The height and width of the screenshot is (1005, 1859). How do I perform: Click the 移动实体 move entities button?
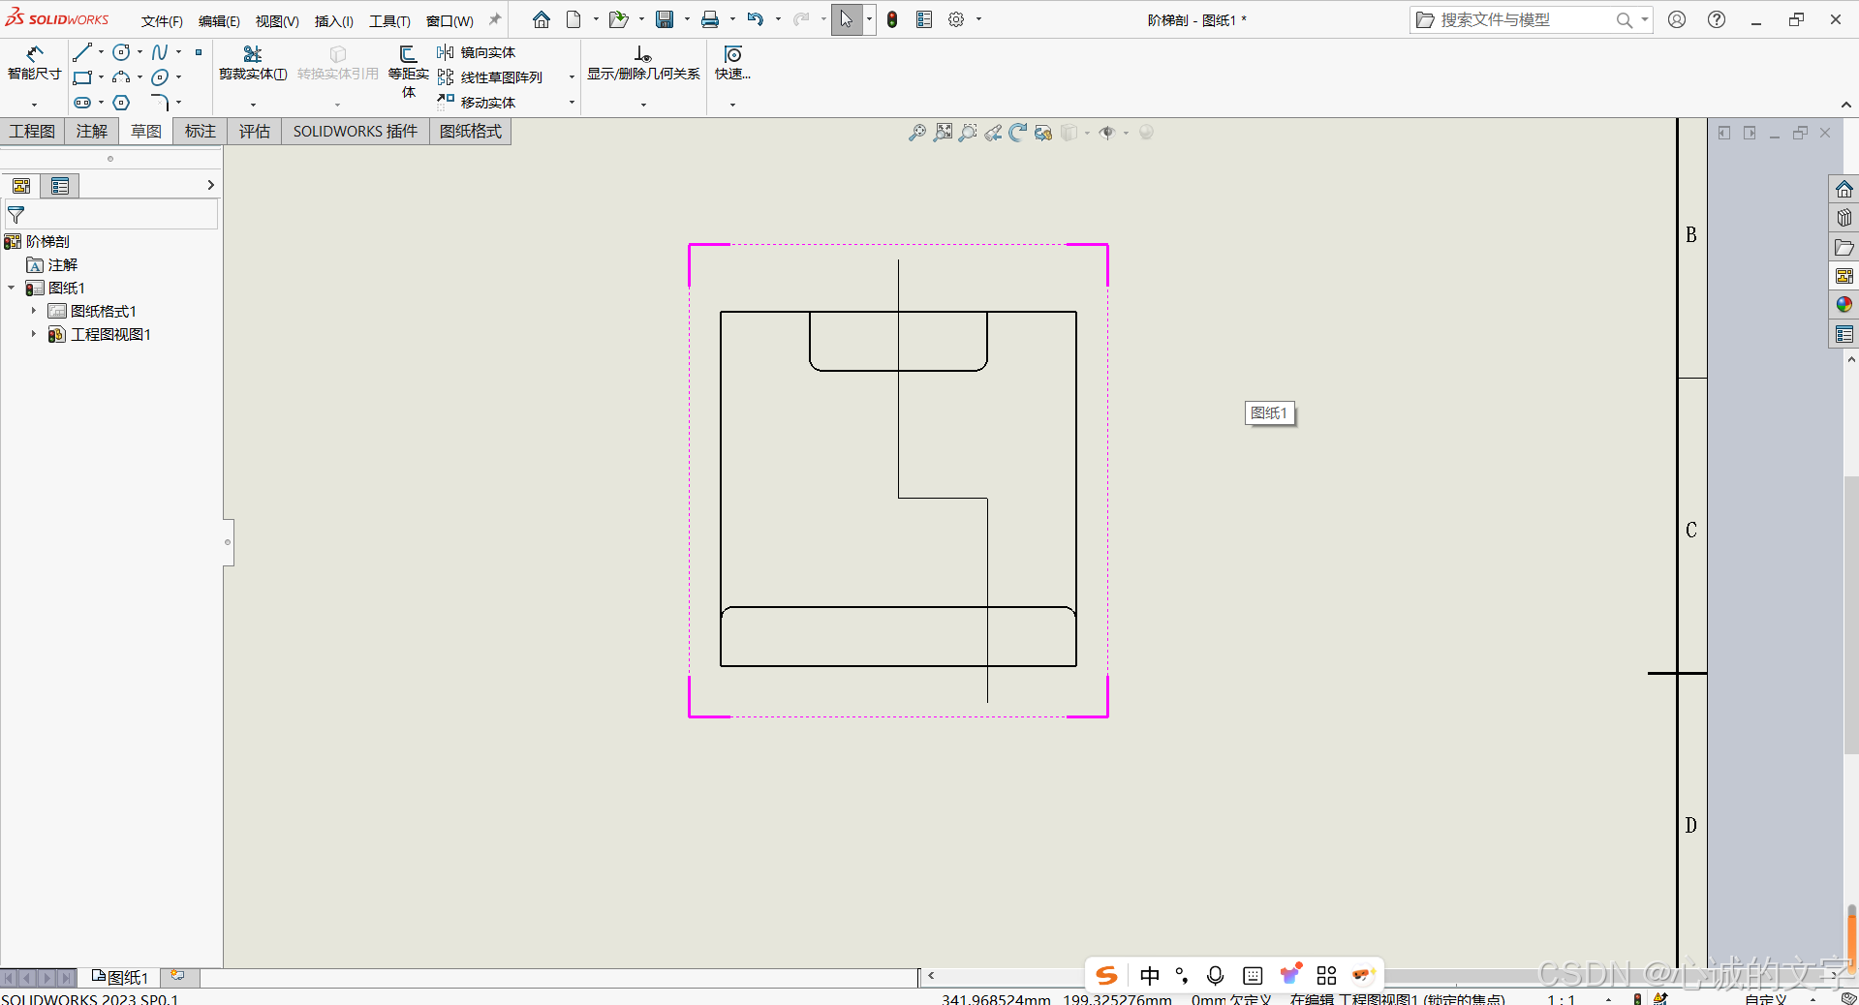pos(476,103)
